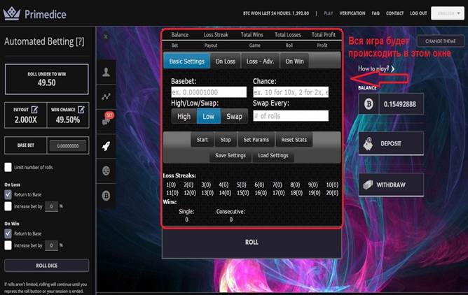Click On Loss increase percent field
The width and height of the screenshot is (468, 295).
(x=51, y=206)
